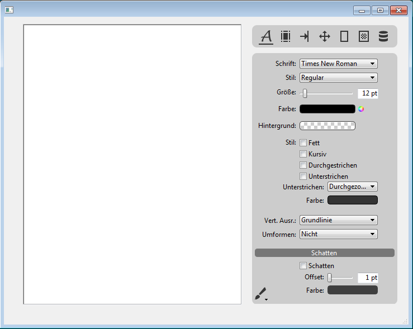
Task: Open the text font settings tab icon
Action: (x=267, y=36)
